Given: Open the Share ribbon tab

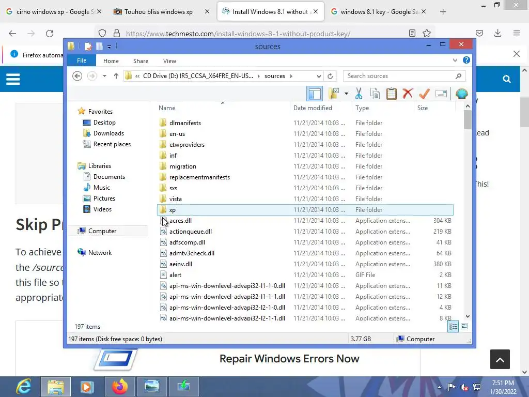Looking at the screenshot, I should click(x=141, y=61).
